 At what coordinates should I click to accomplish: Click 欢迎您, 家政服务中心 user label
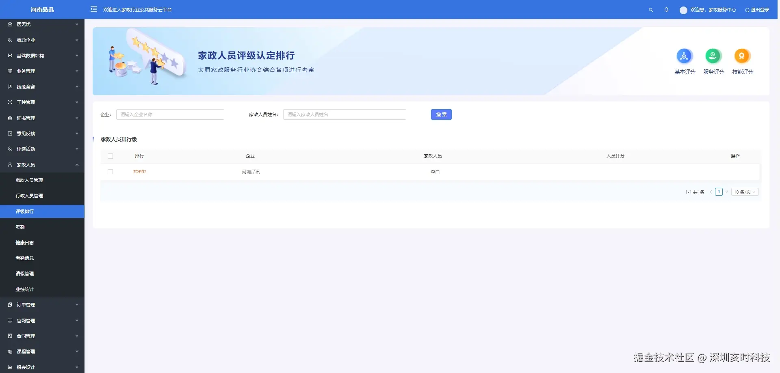point(713,10)
